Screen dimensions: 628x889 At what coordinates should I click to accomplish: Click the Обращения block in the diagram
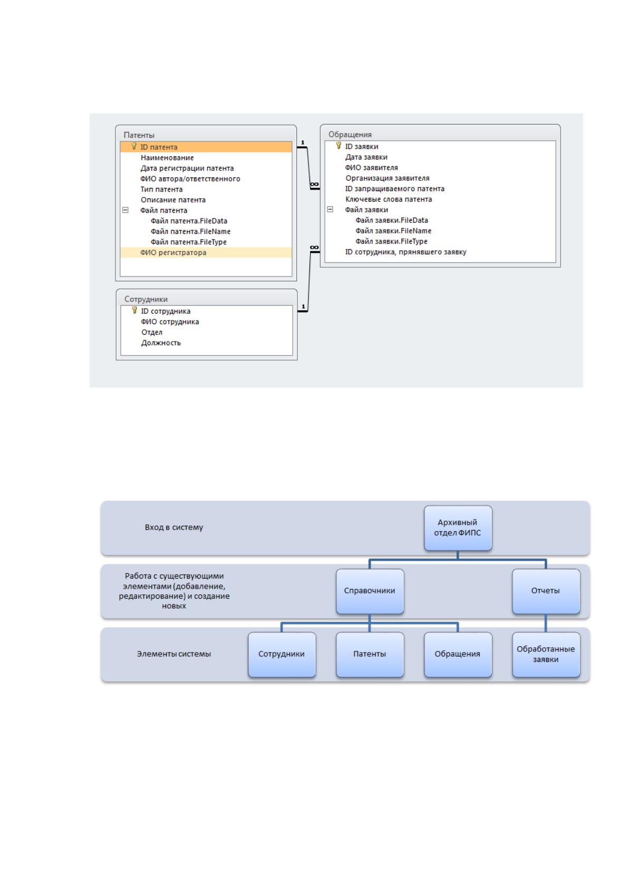click(458, 654)
